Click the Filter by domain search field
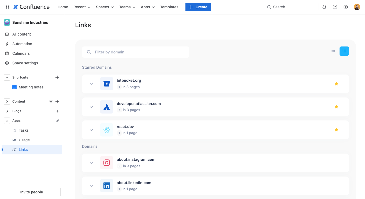 (x=135, y=52)
